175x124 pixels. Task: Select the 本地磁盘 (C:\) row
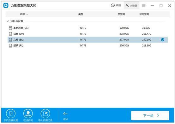pyautogui.click(x=87, y=28)
